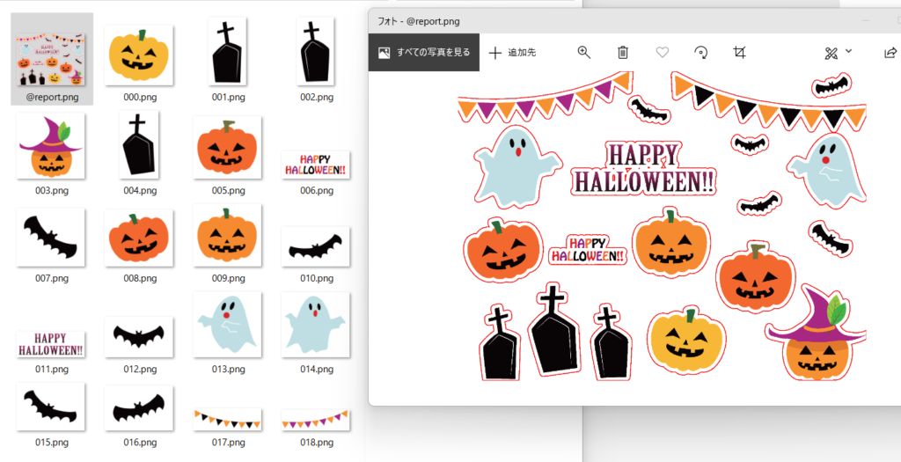This screenshot has width=901, height=462.
Task: Click the 006.png Happy Halloween text thumbnail
Action: coord(316,165)
